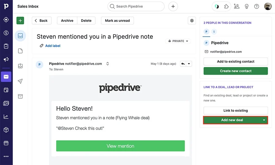Screen dimensions: 275x165
Task: Open the Add new deal dropdown arrow
Action: [264, 120]
